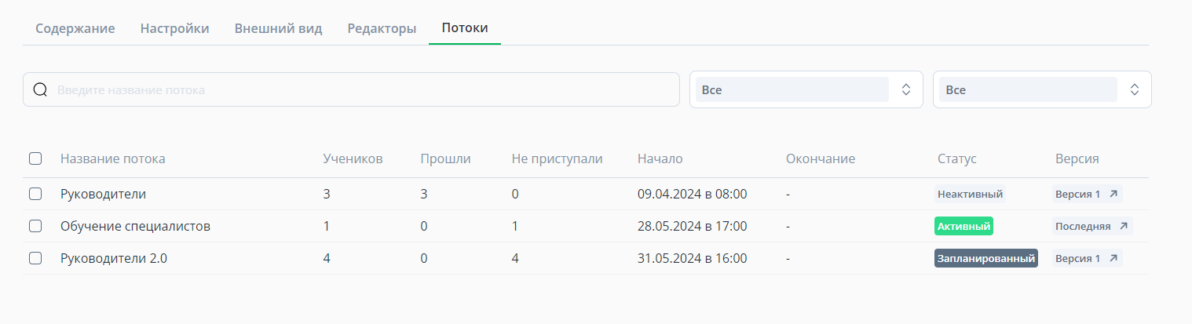Focus the stream name search field
The height and width of the screenshot is (324, 1192).
tap(351, 89)
